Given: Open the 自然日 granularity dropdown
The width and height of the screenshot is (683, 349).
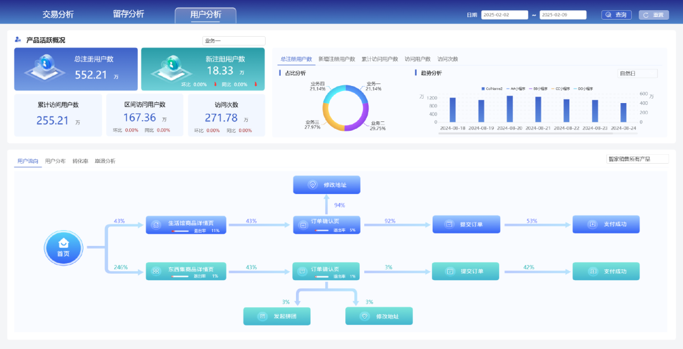Looking at the screenshot, I should [637, 73].
